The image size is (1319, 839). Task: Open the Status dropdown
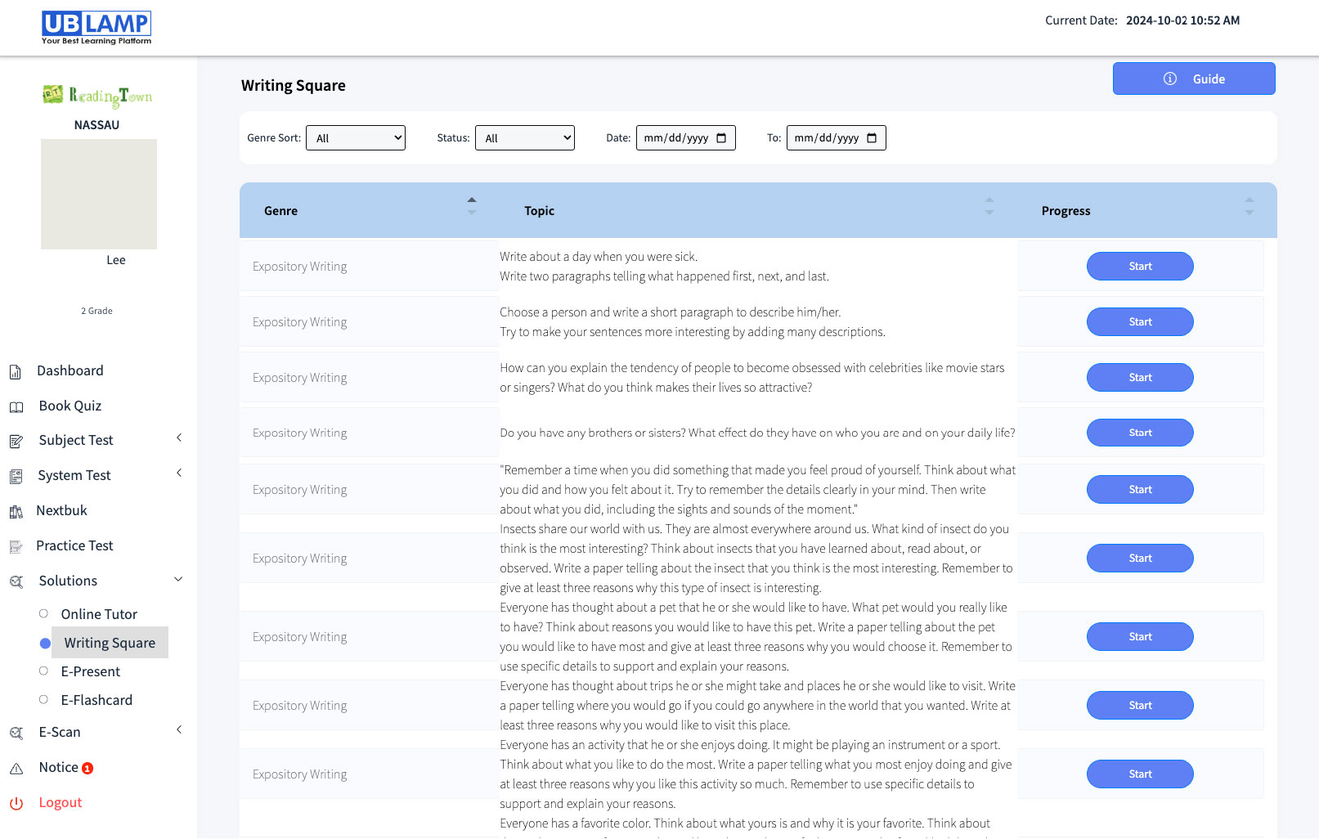point(525,138)
